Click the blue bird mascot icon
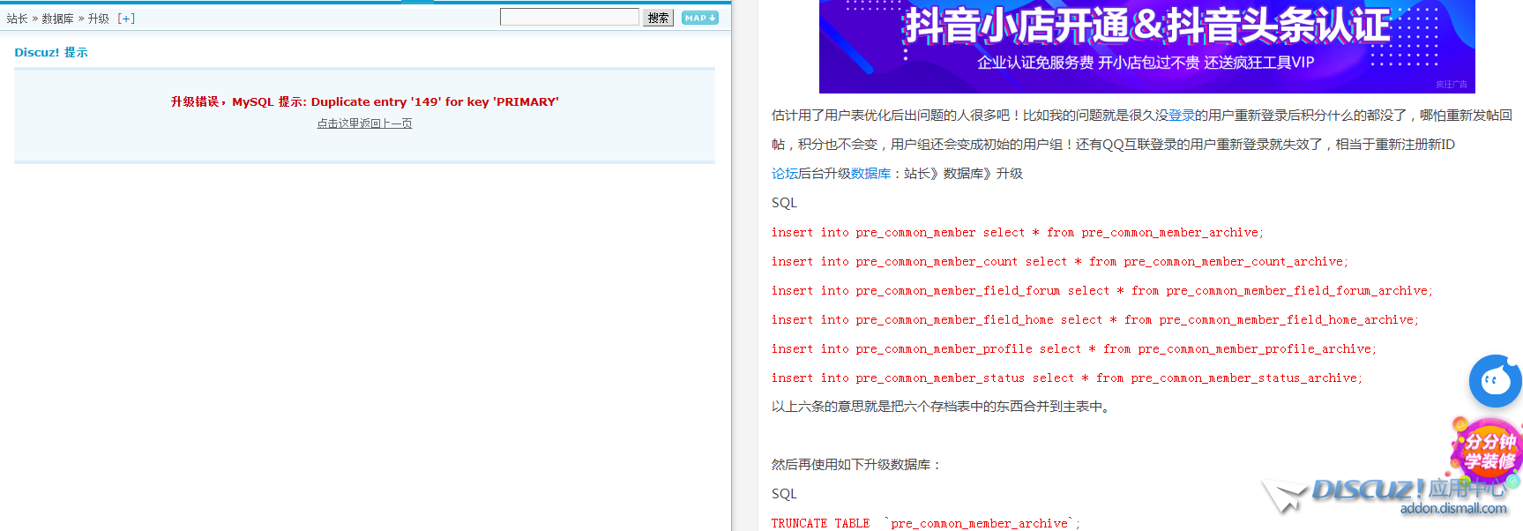The image size is (1523, 531). tap(1496, 381)
